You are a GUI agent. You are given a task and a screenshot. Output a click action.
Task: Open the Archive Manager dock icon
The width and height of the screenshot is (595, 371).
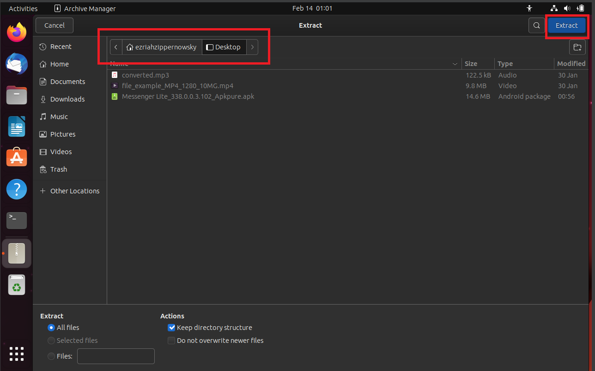16,253
